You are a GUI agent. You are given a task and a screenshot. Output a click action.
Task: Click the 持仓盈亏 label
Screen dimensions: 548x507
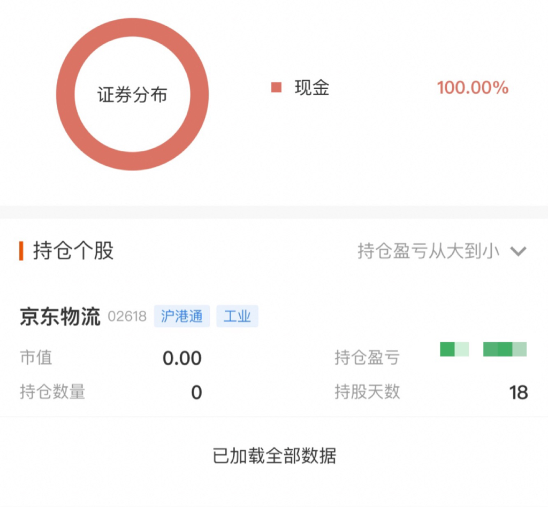click(367, 357)
